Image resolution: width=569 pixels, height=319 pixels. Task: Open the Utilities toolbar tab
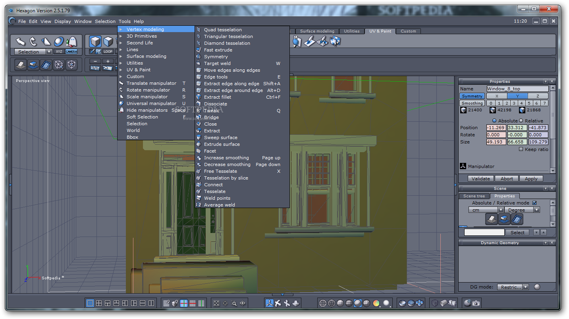coord(352,31)
